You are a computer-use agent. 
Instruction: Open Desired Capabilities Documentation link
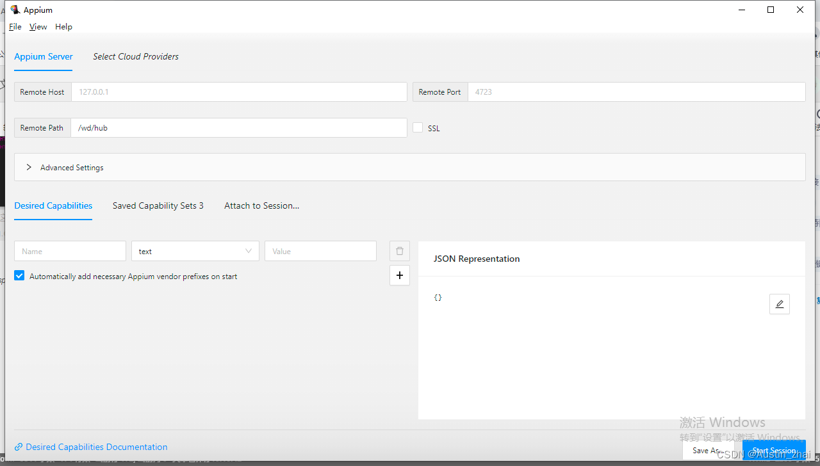97,447
